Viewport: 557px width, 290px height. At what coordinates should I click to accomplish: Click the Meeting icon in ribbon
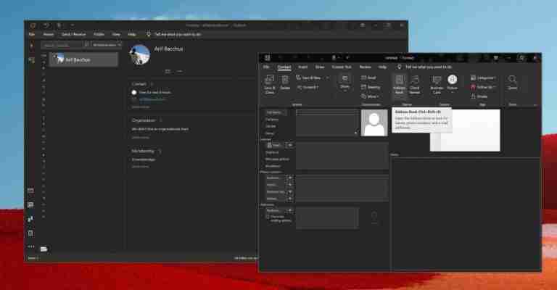369,86
